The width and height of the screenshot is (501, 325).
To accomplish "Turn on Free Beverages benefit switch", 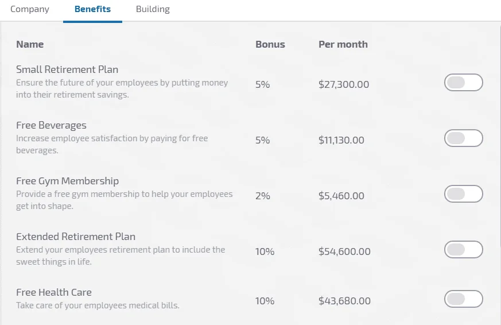I will pyautogui.click(x=463, y=138).
